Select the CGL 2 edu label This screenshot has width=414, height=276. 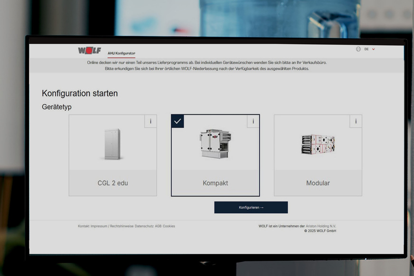[x=113, y=183]
